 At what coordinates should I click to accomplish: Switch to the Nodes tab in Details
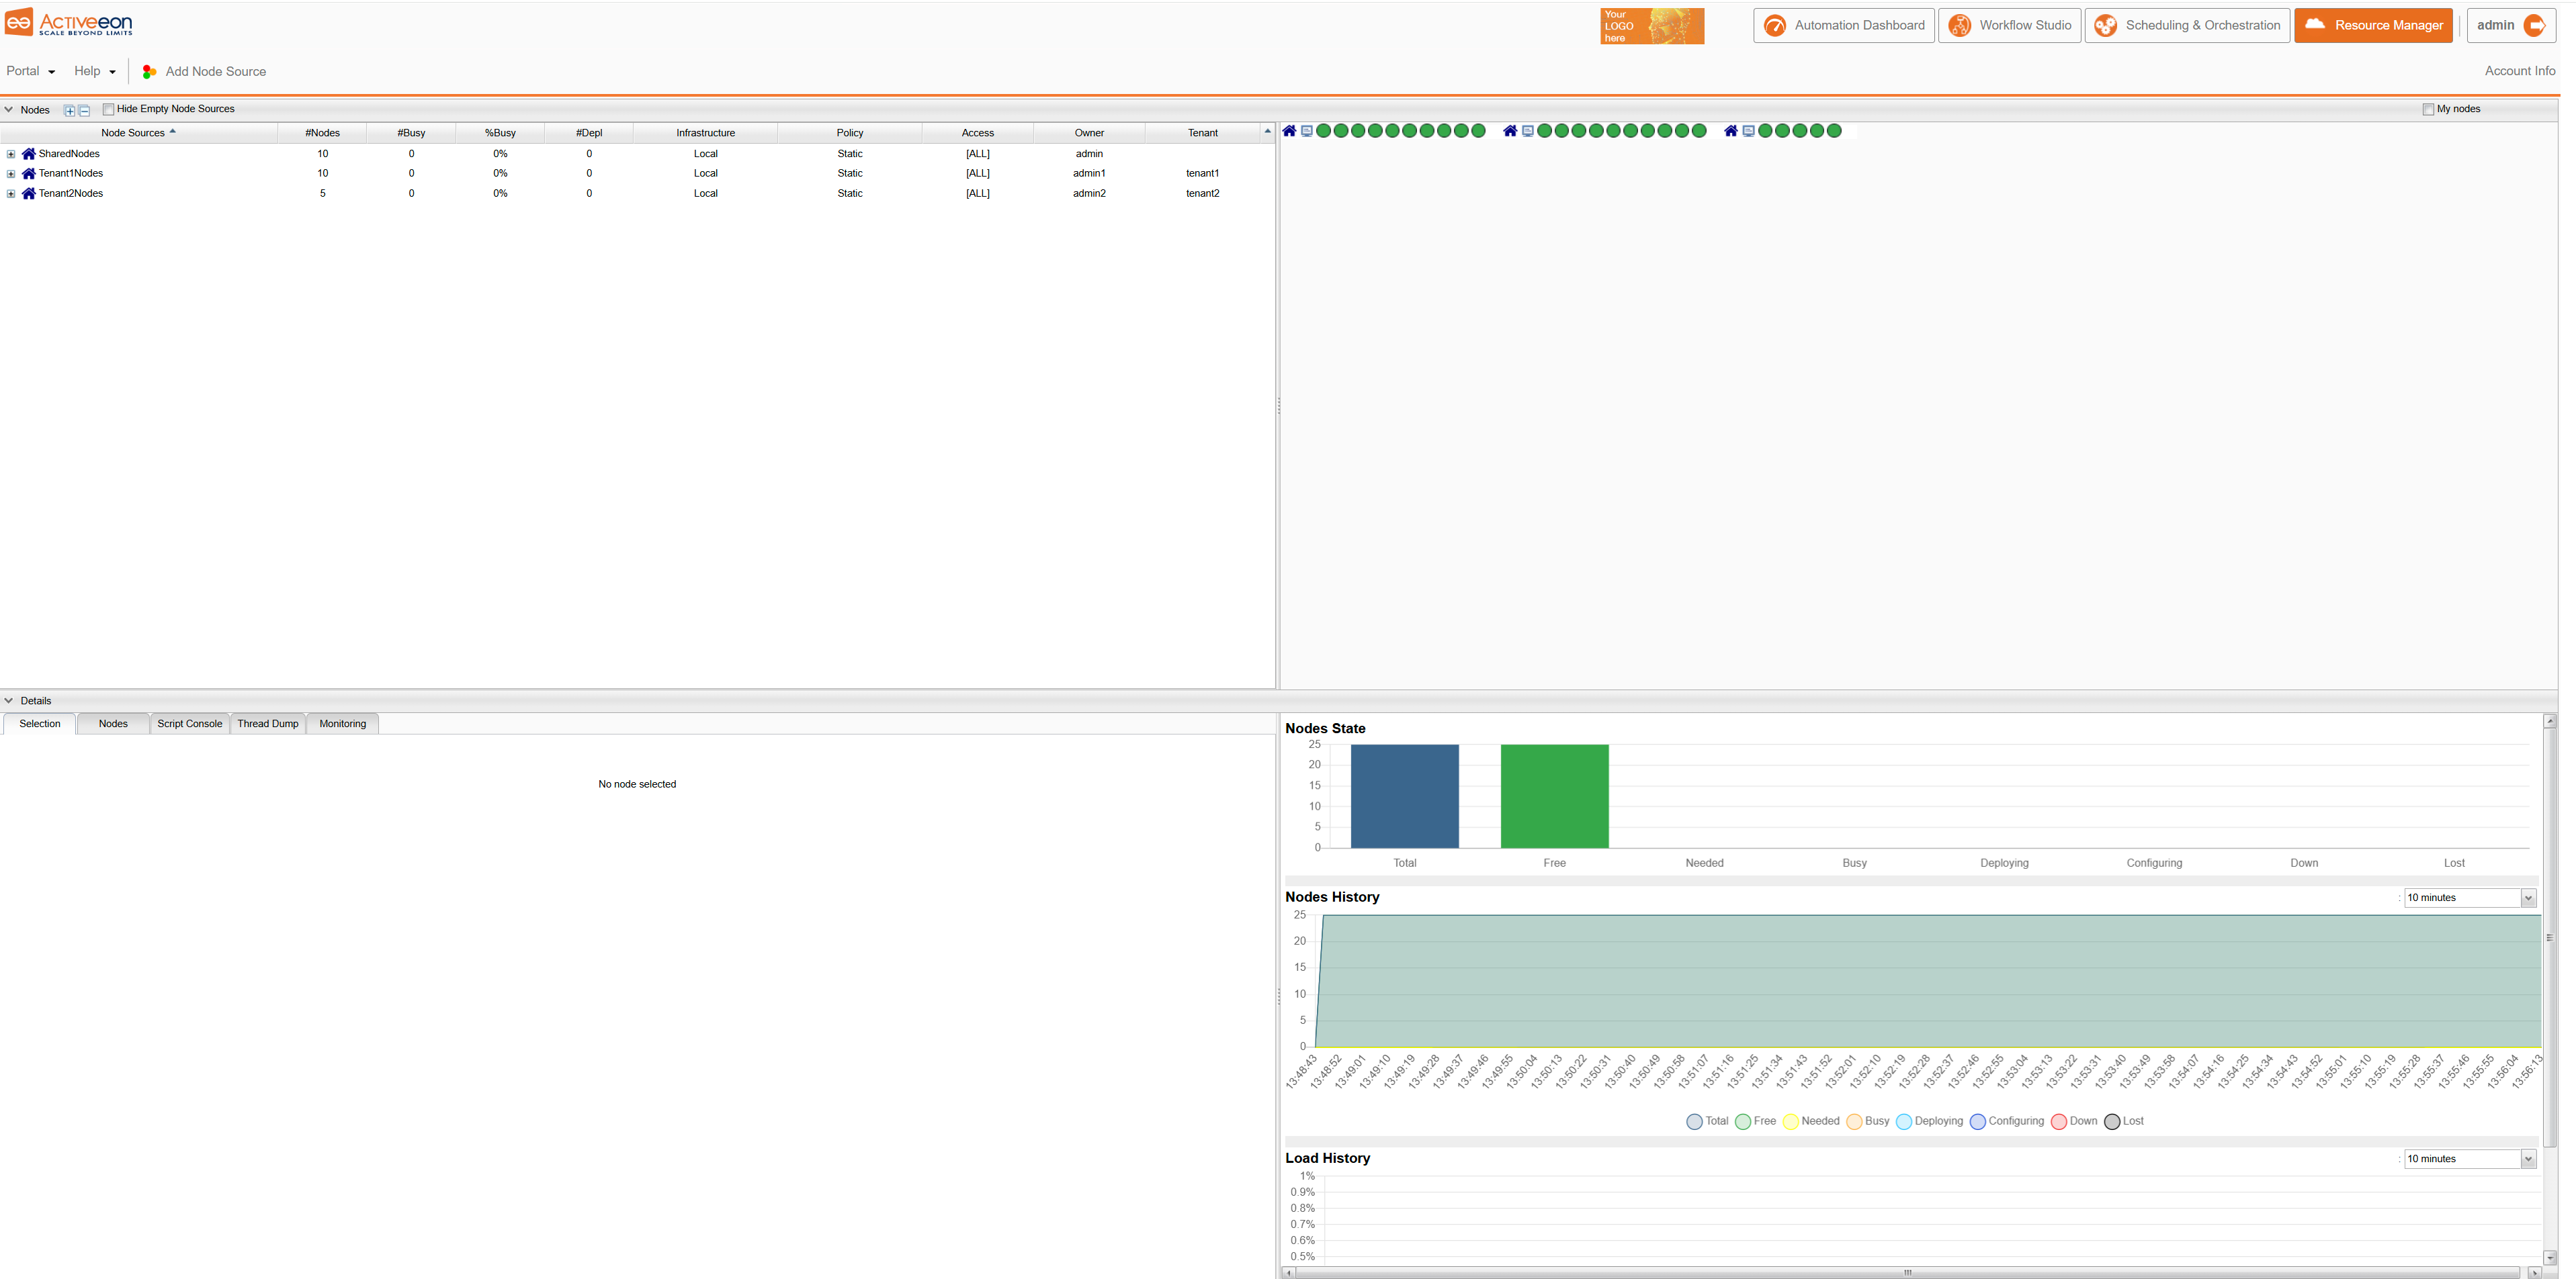click(113, 724)
